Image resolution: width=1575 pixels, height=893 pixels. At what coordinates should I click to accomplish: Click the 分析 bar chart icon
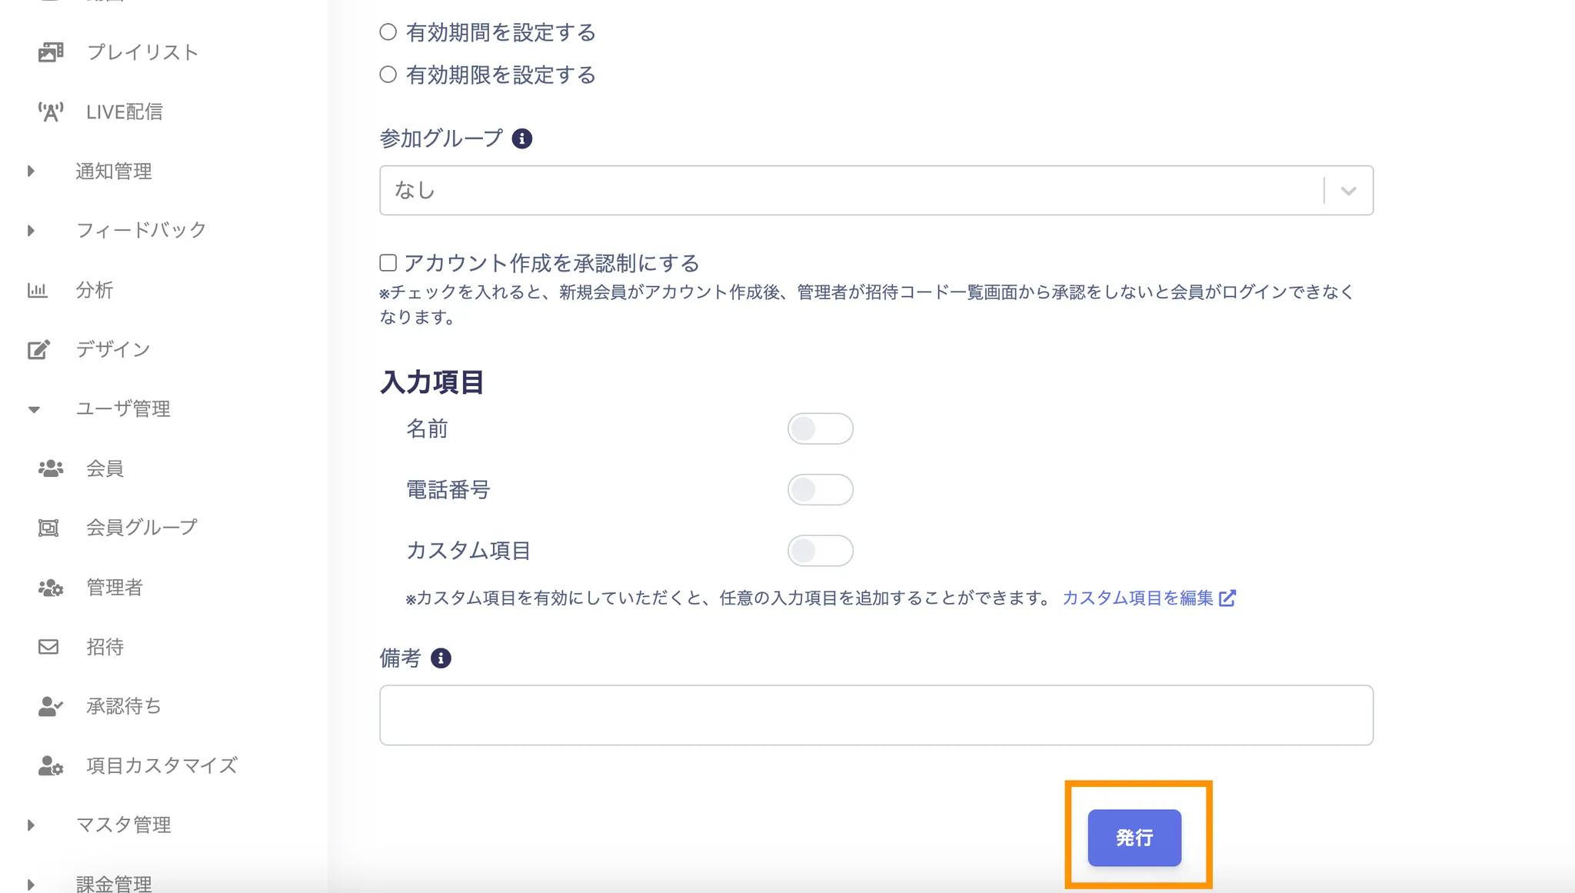tap(38, 290)
